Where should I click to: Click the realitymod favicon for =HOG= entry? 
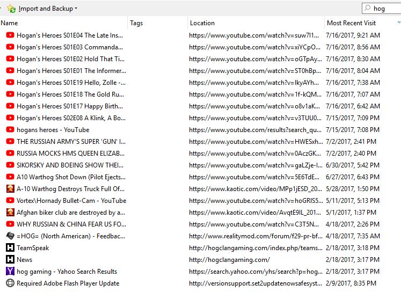(10, 236)
